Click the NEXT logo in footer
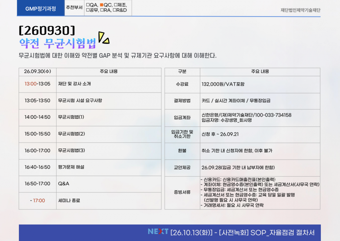The image size is (340, 241). [x=158, y=232]
